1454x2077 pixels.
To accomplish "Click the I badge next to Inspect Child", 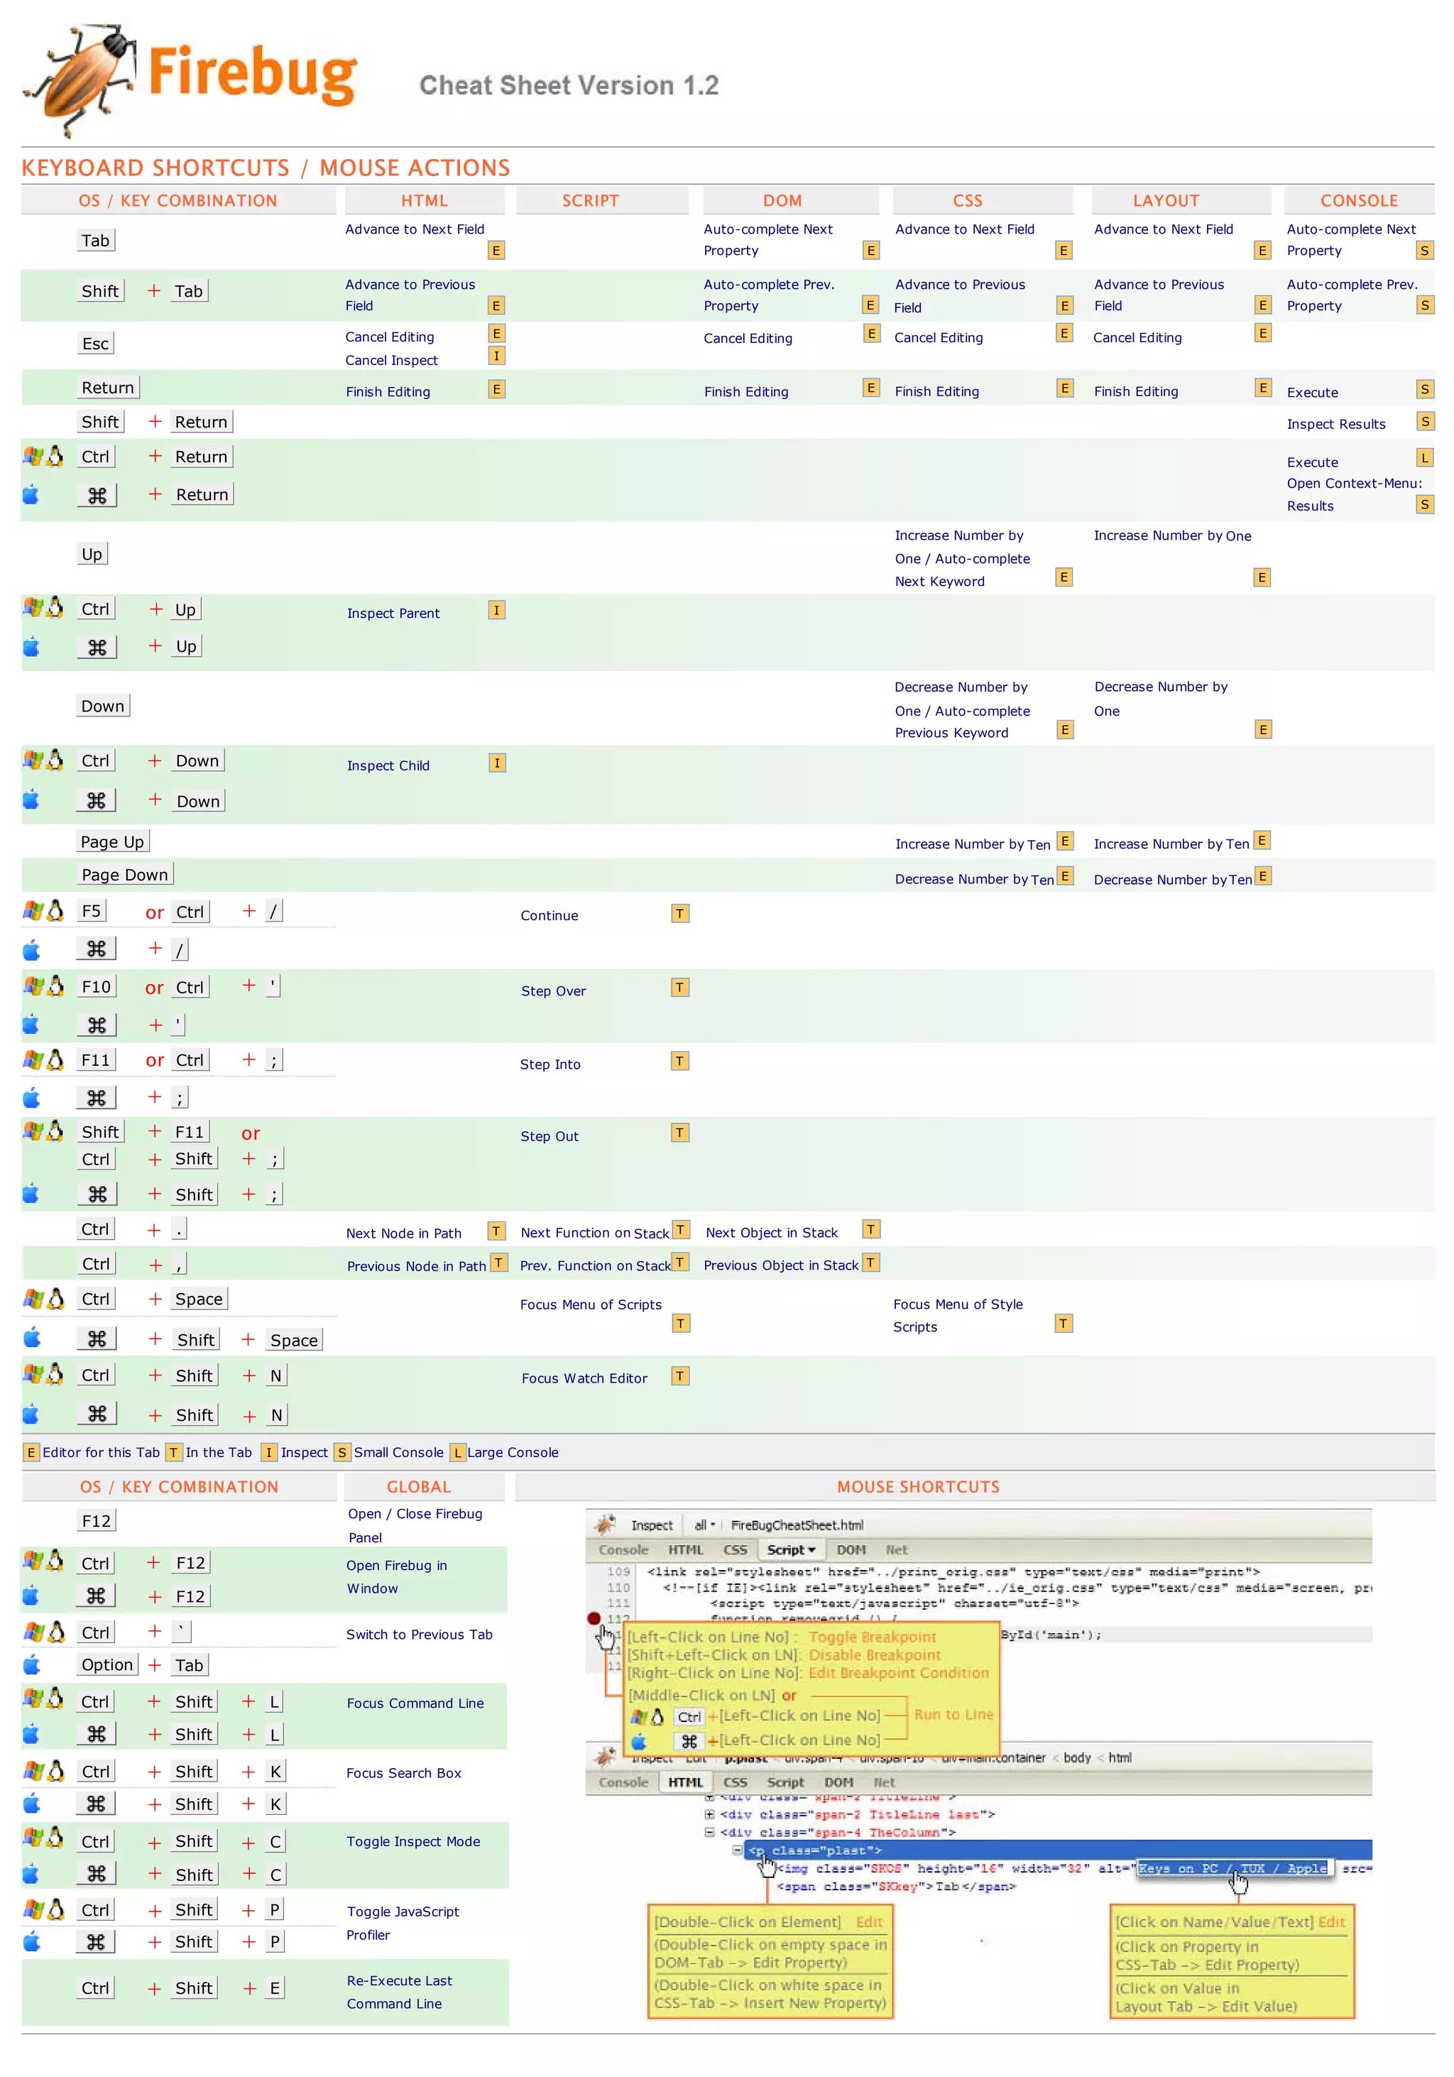I will click(496, 763).
